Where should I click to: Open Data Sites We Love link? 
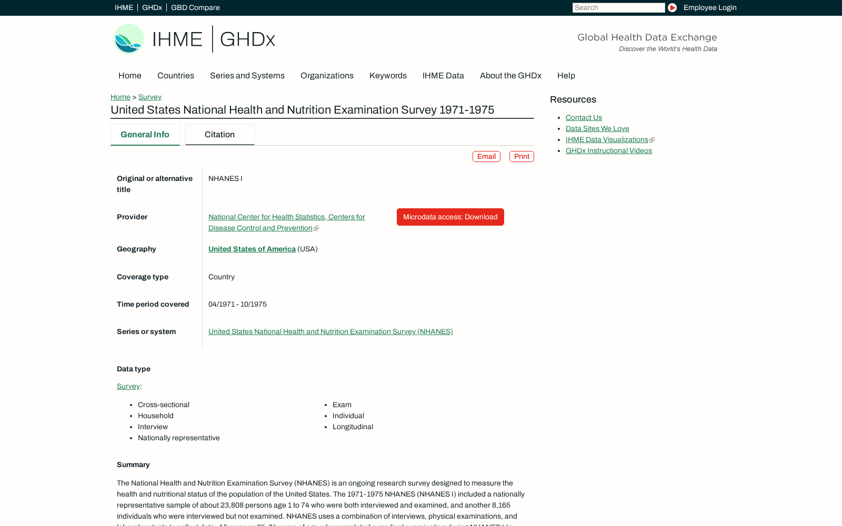597,128
